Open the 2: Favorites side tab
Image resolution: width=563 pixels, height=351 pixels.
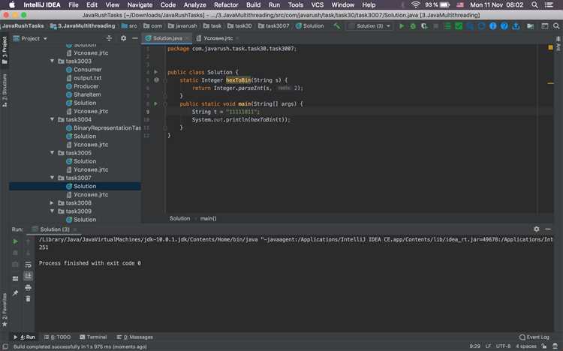(5, 310)
